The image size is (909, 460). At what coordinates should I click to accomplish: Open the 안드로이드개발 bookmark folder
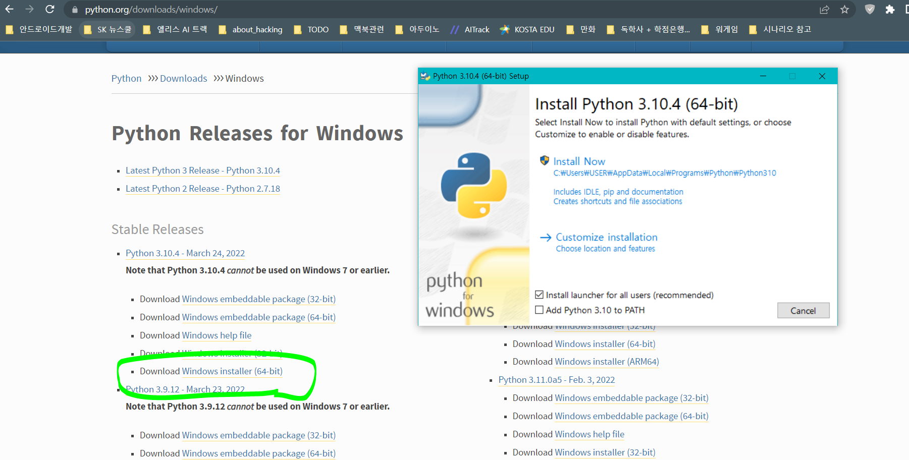[x=39, y=29]
